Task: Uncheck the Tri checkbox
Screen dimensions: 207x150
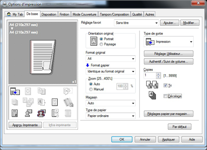Action: coord(165,85)
